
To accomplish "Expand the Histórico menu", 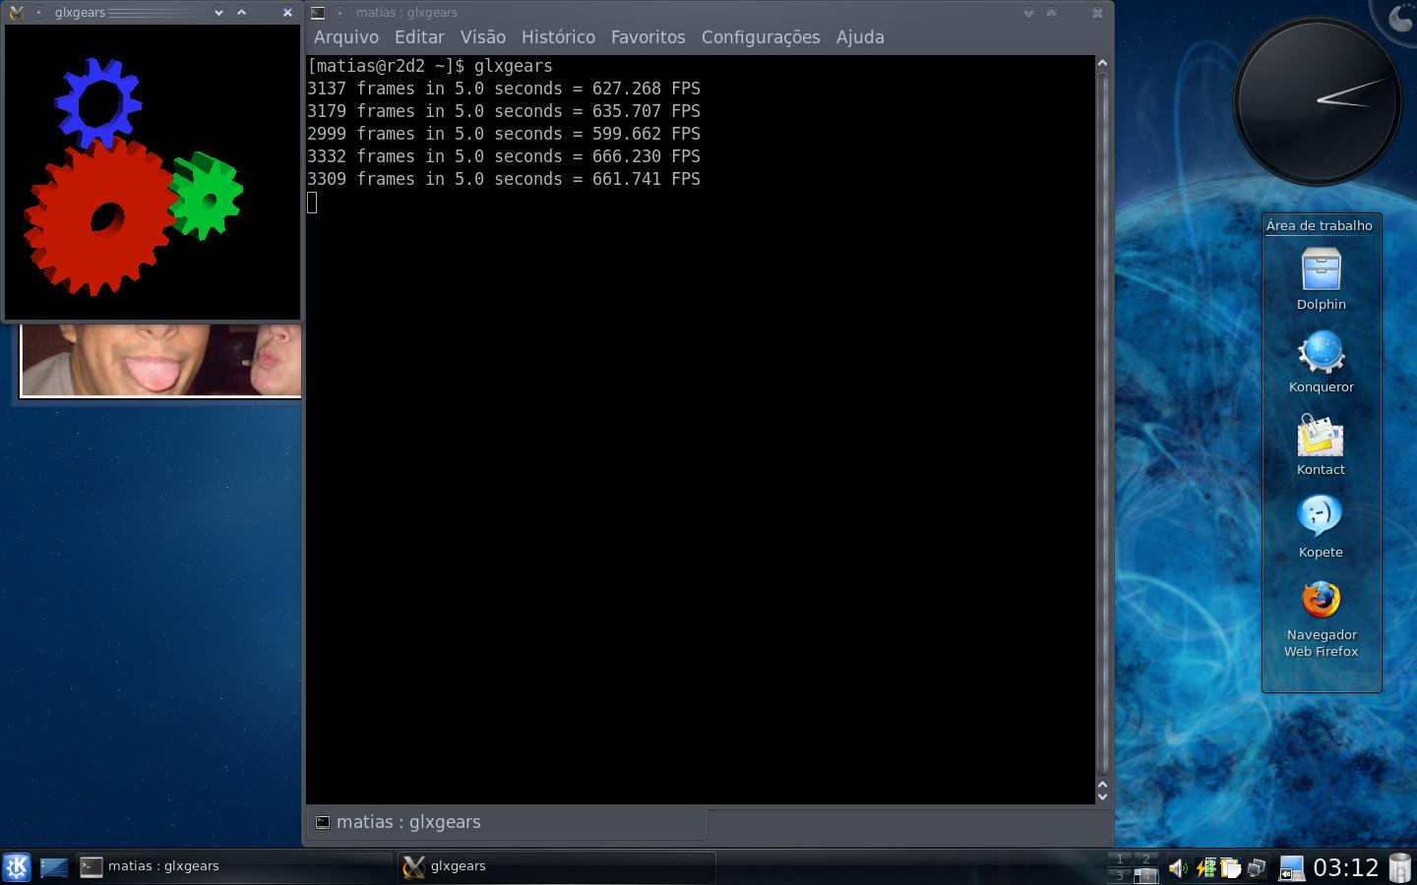I will 557,37.
